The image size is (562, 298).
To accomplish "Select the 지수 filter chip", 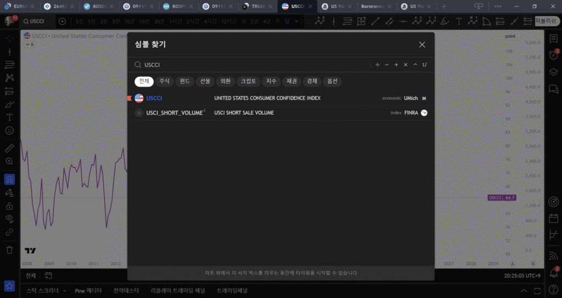I will pos(271,81).
